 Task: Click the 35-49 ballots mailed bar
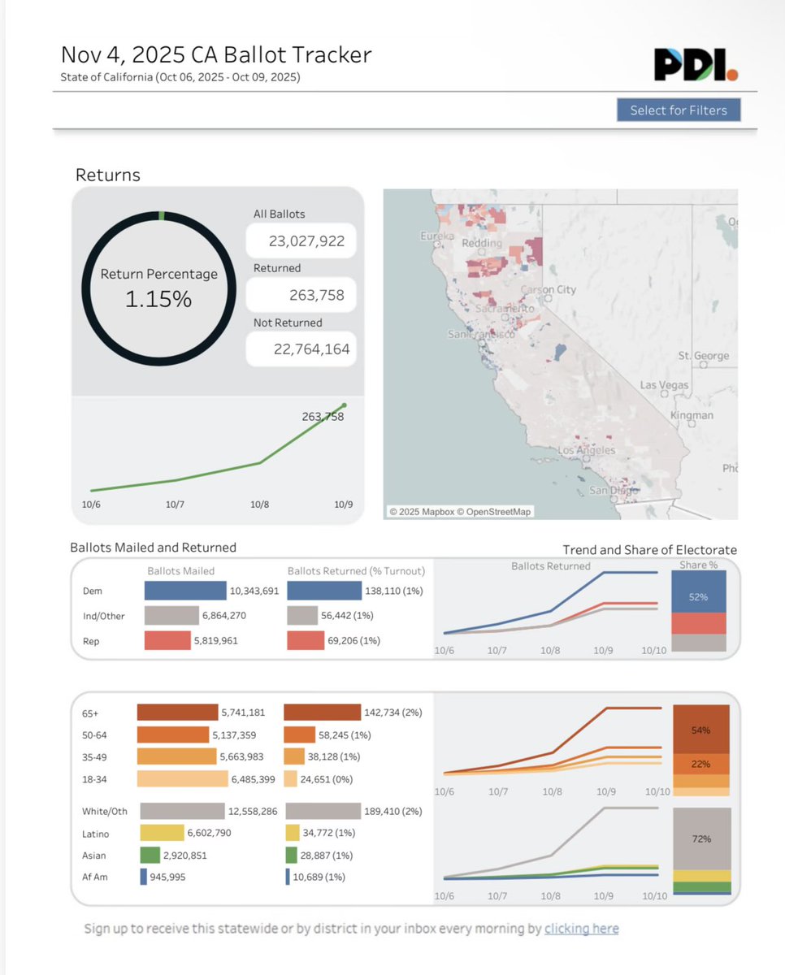pyautogui.click(x=177, y=756)
